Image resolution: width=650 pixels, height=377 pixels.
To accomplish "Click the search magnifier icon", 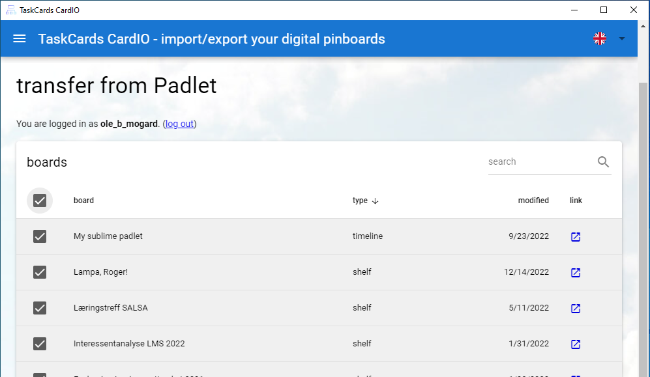I will 603,162.
